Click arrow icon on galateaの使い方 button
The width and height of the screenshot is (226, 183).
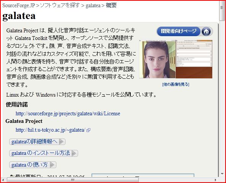(52, 165)
